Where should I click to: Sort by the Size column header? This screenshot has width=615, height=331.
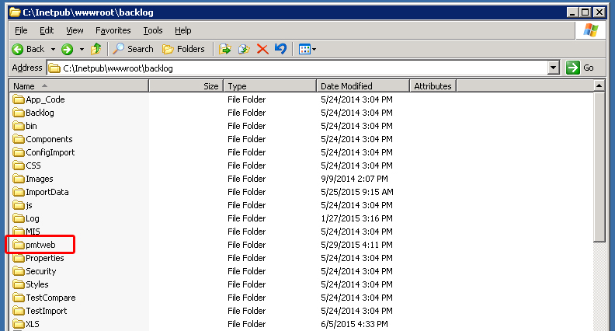click(186, 86)
